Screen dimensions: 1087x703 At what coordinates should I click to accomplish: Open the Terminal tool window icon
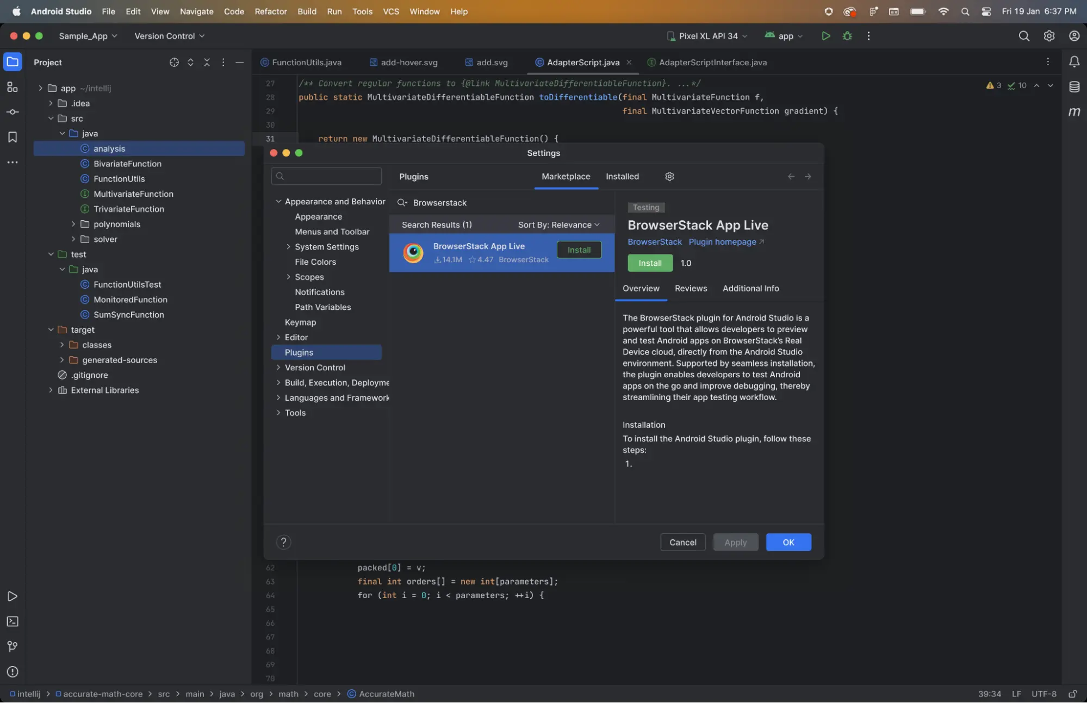[12, 621]
